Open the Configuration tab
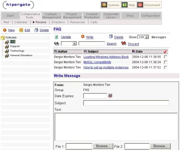185x150 pixels. pos(150,16)
